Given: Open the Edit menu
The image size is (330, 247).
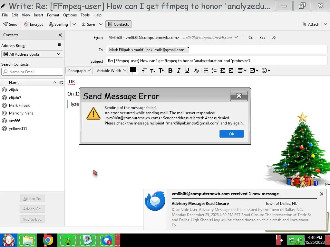Looking at the screenshot, I should pyautogui.click(x=15, y=15).
